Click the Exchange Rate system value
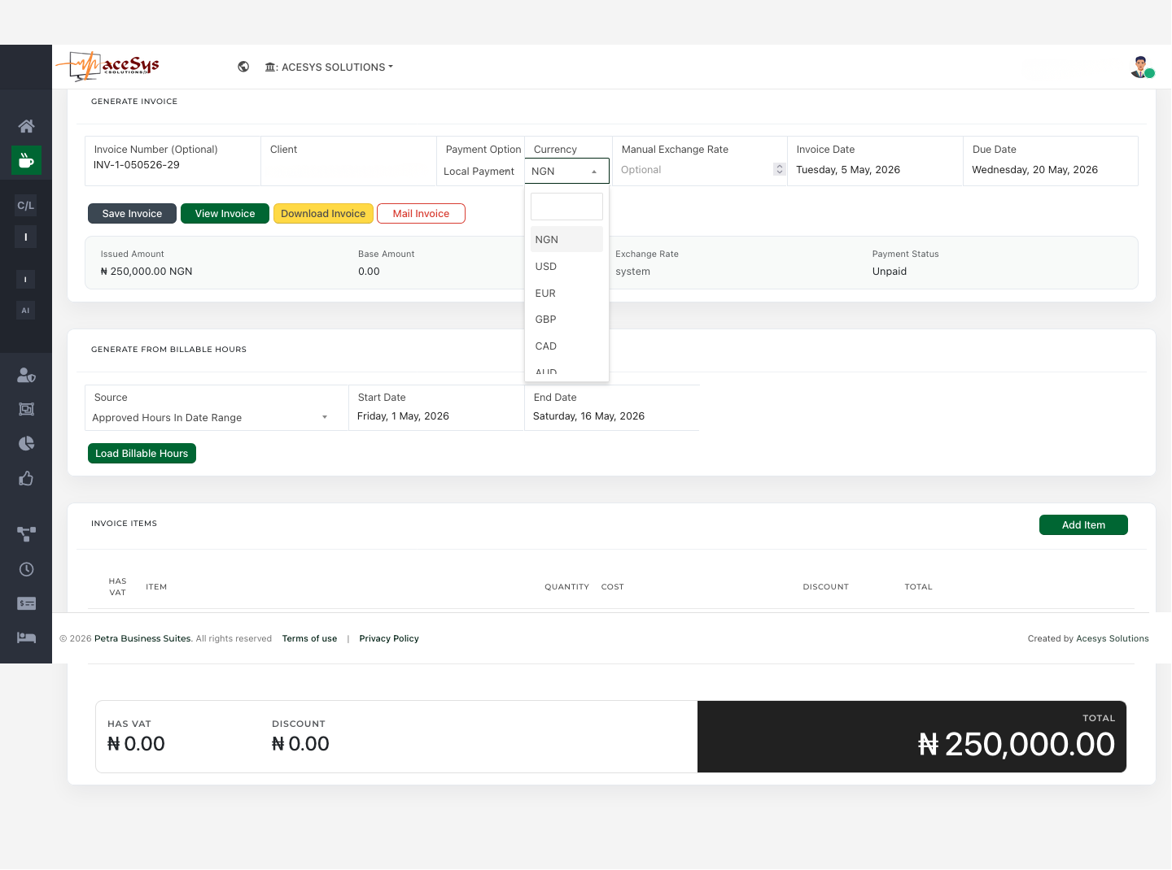 click(x=632, y=272)
